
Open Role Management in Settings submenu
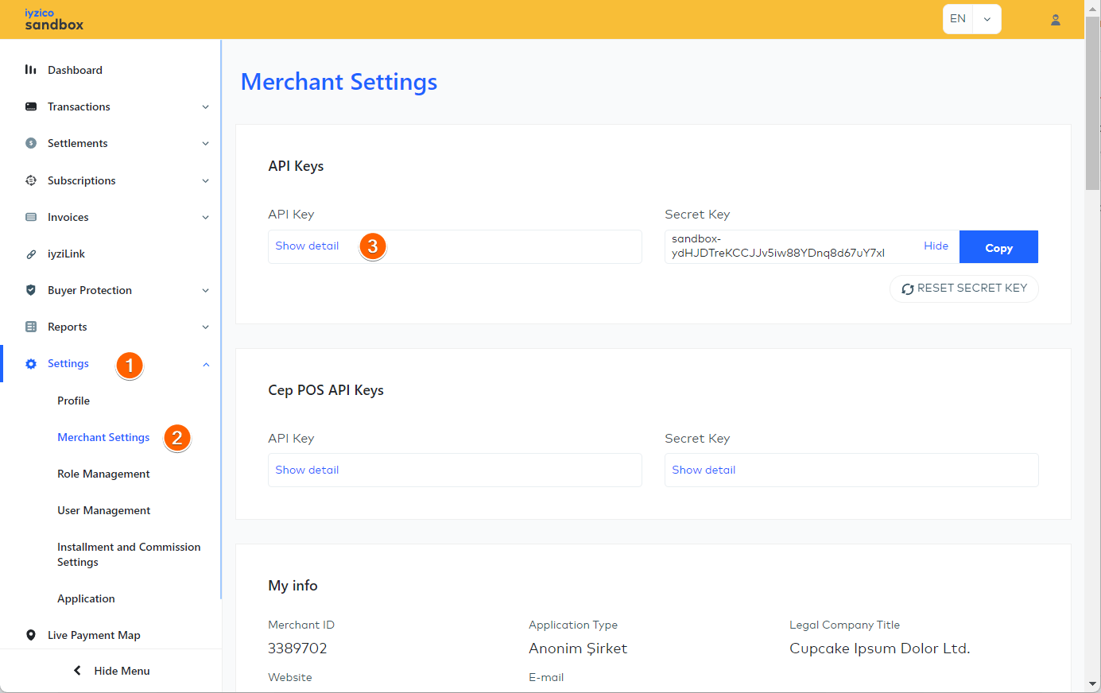[103, 474]
